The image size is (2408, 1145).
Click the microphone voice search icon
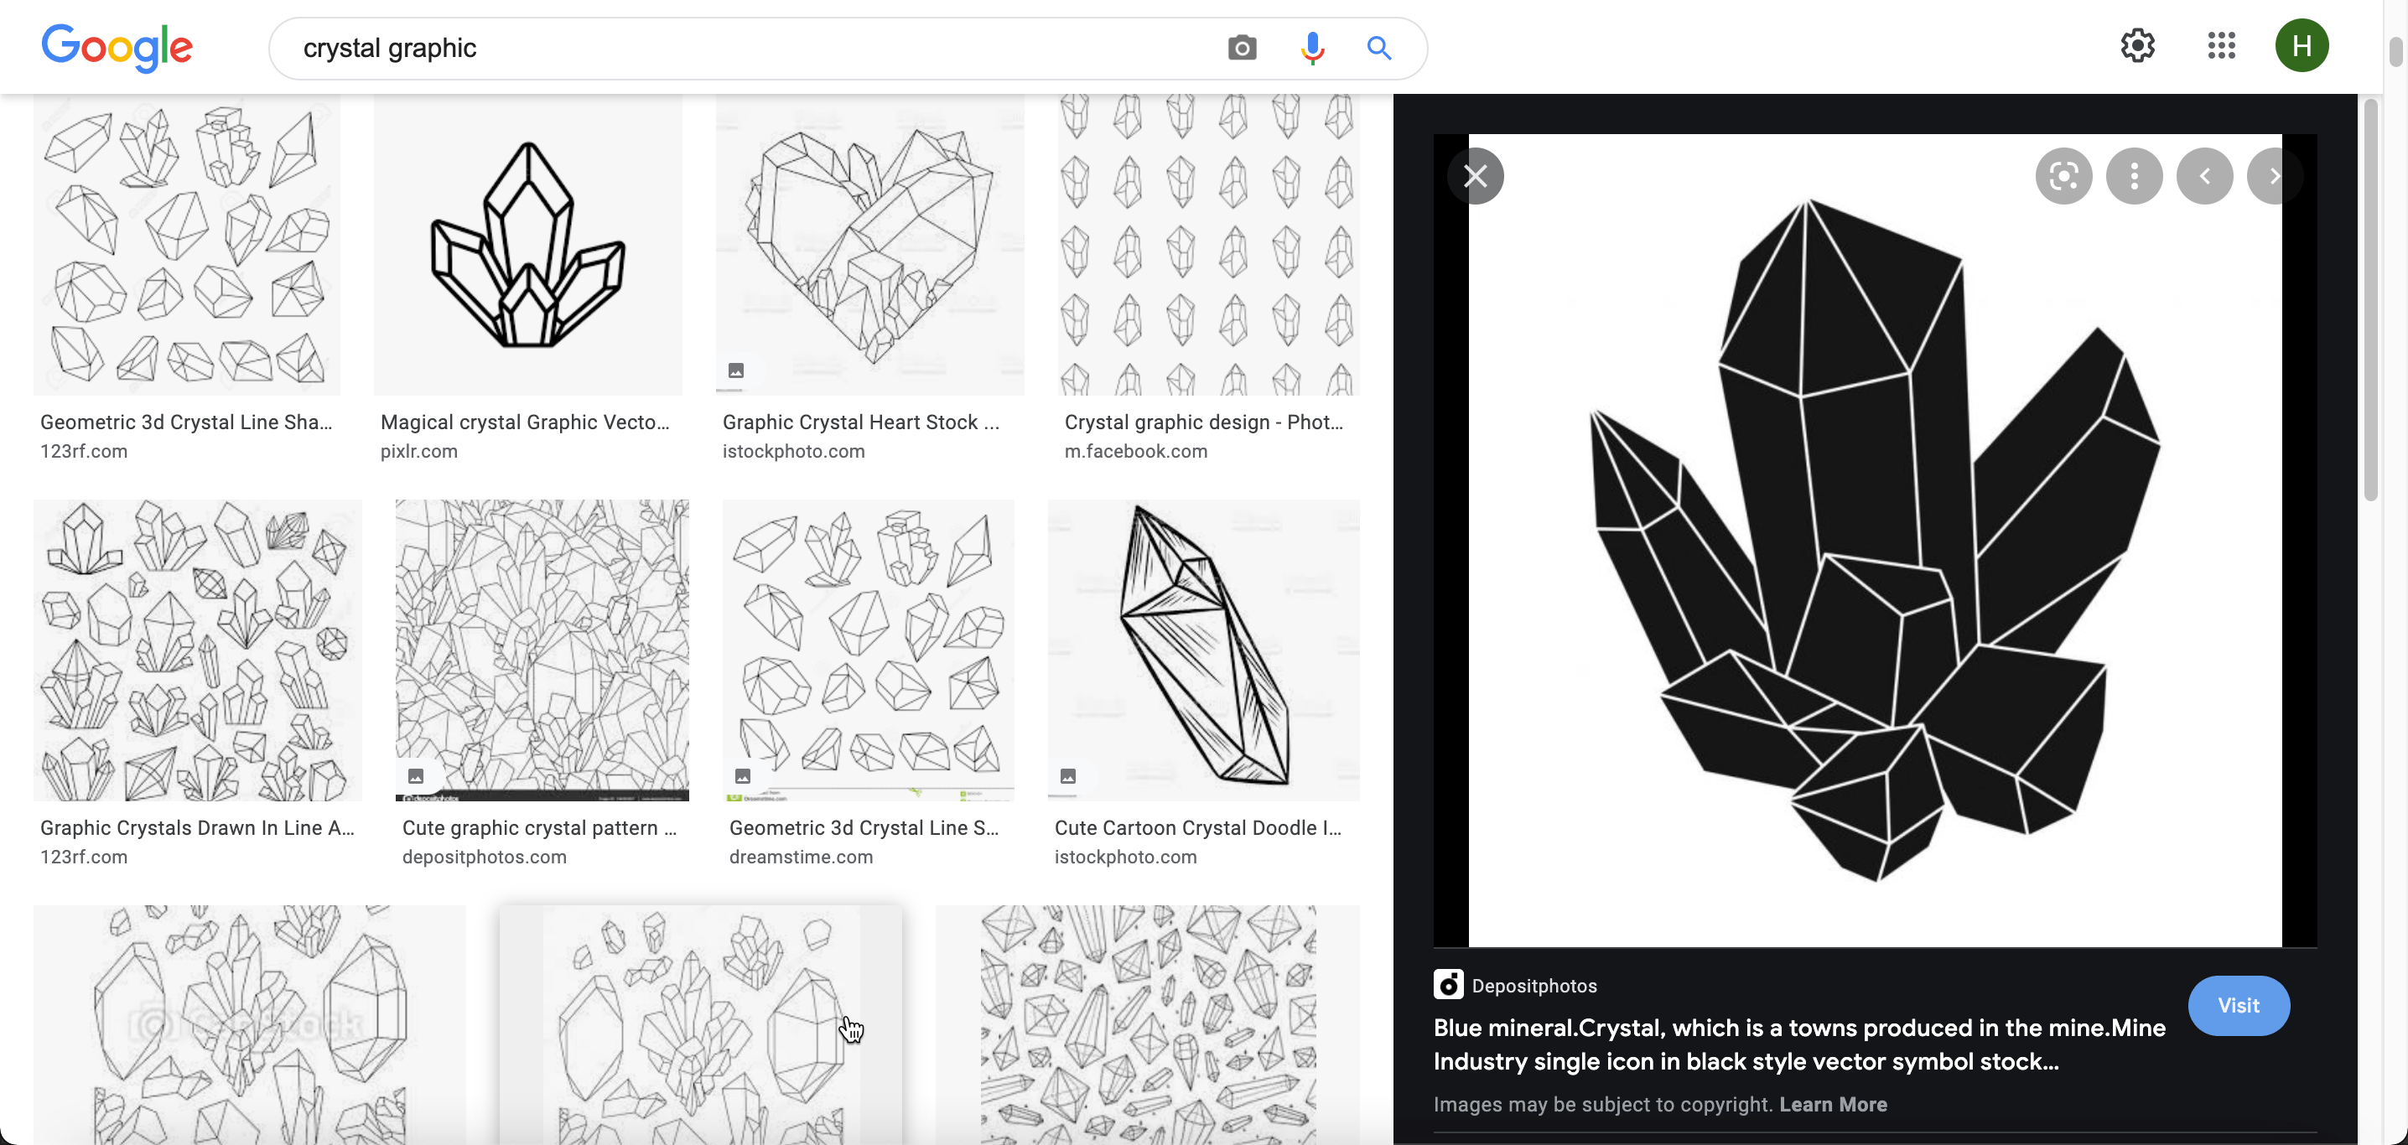pos(1311,48)
